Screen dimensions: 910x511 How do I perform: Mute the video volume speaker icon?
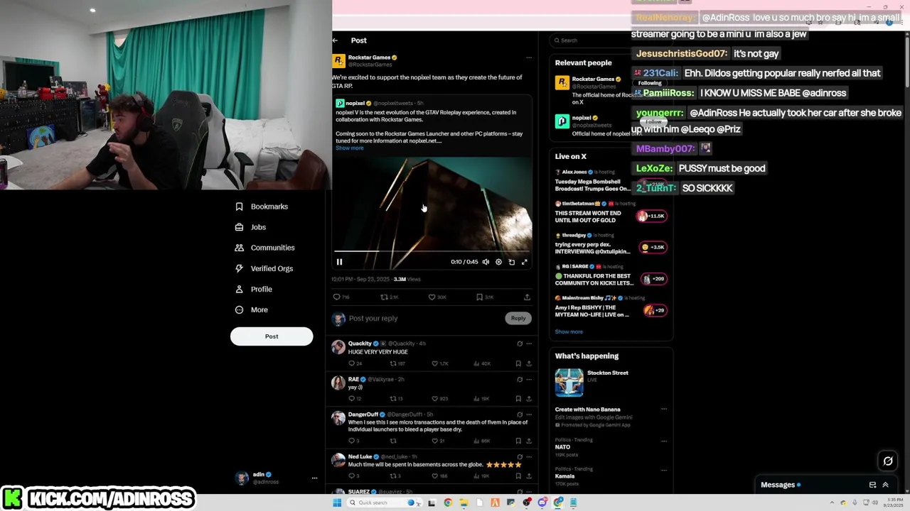486,262
